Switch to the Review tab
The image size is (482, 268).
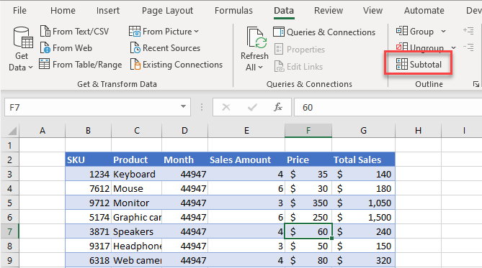pyautogui.click(x=329, y=11)
